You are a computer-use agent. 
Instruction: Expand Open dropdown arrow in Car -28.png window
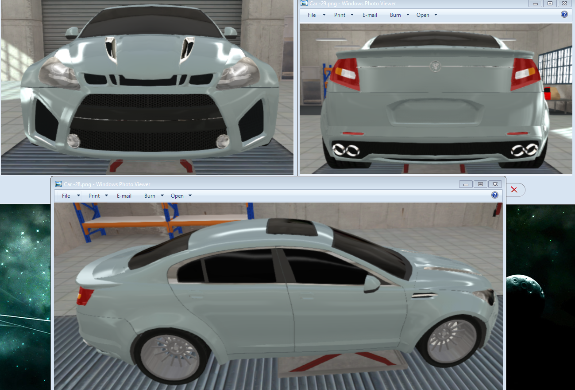pyautogui.click(x=190, y=195)
